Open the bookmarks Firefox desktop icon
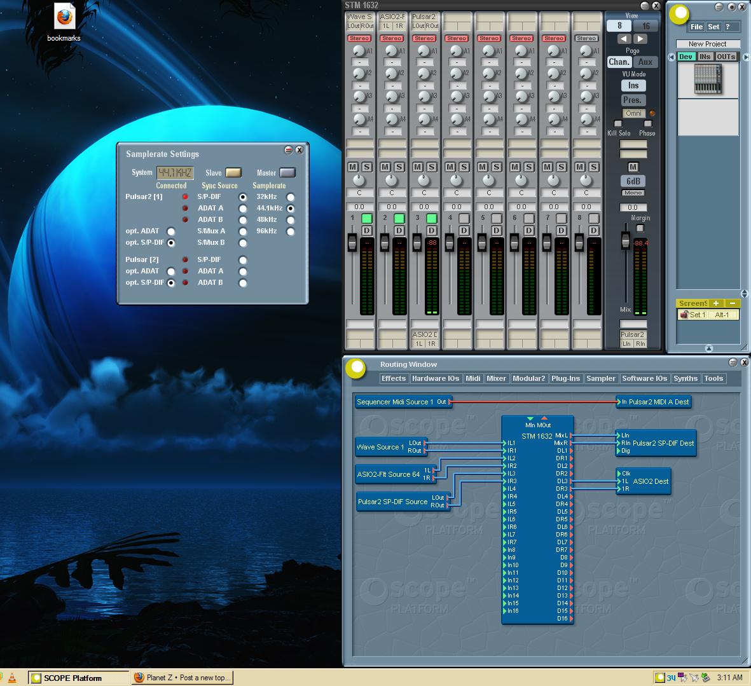Viewport: 751px width, 686px height. point(64,23)
